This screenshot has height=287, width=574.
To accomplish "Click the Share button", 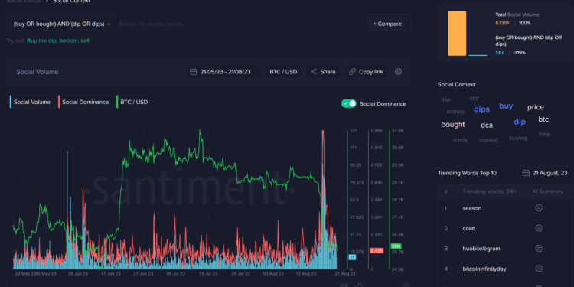I will tap(323, 72).
